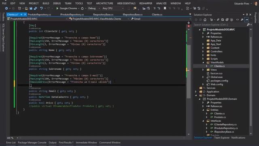Screen dimensions: 259x146
Task: Open the FILE menu
Action: 4,3
